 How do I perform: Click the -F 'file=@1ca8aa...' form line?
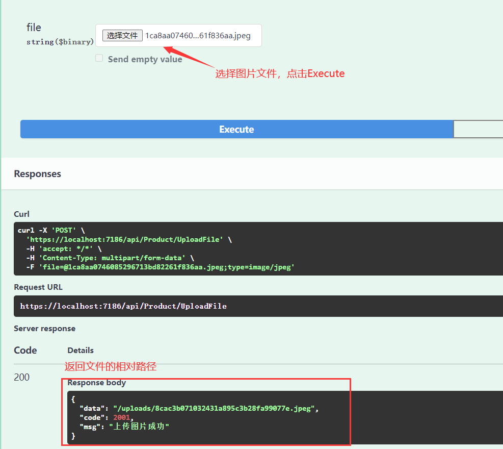click(161, 267)
